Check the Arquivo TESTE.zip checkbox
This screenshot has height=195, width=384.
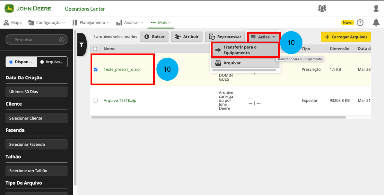95,101
